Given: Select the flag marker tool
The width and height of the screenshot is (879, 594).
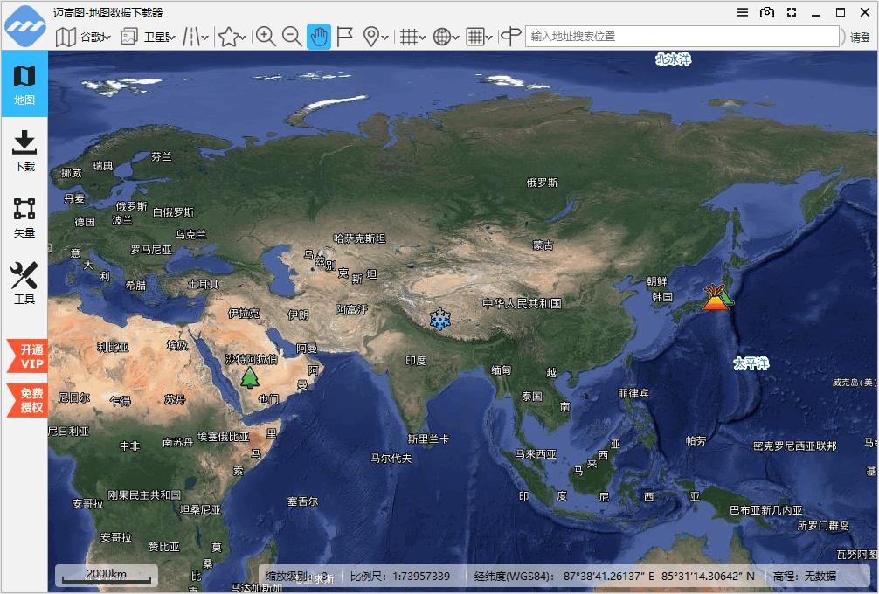Looking at the screenshot, I should coord(345,37).
